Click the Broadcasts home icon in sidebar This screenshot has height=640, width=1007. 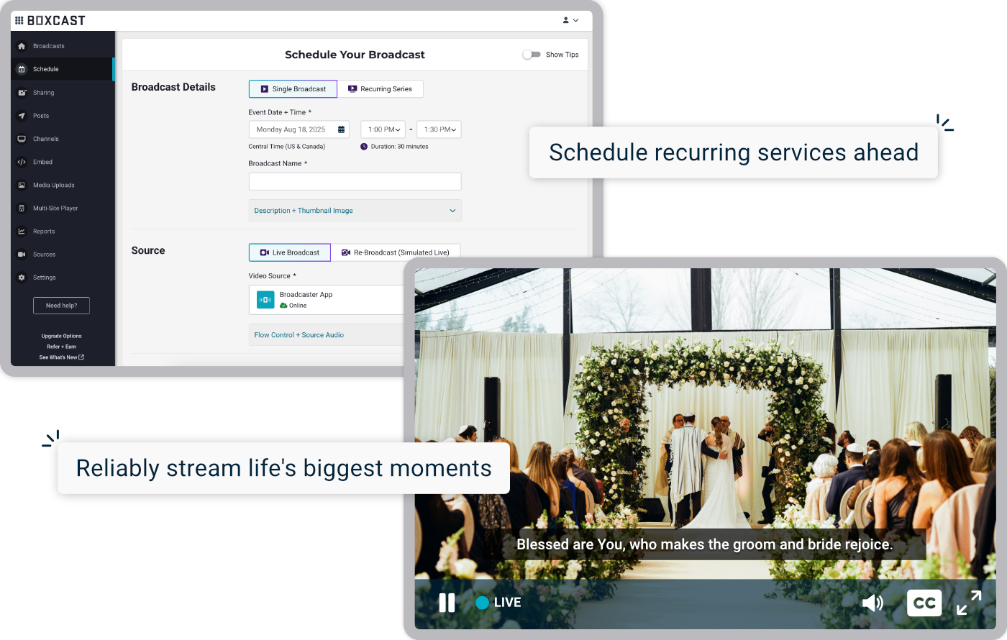(22, 46)
